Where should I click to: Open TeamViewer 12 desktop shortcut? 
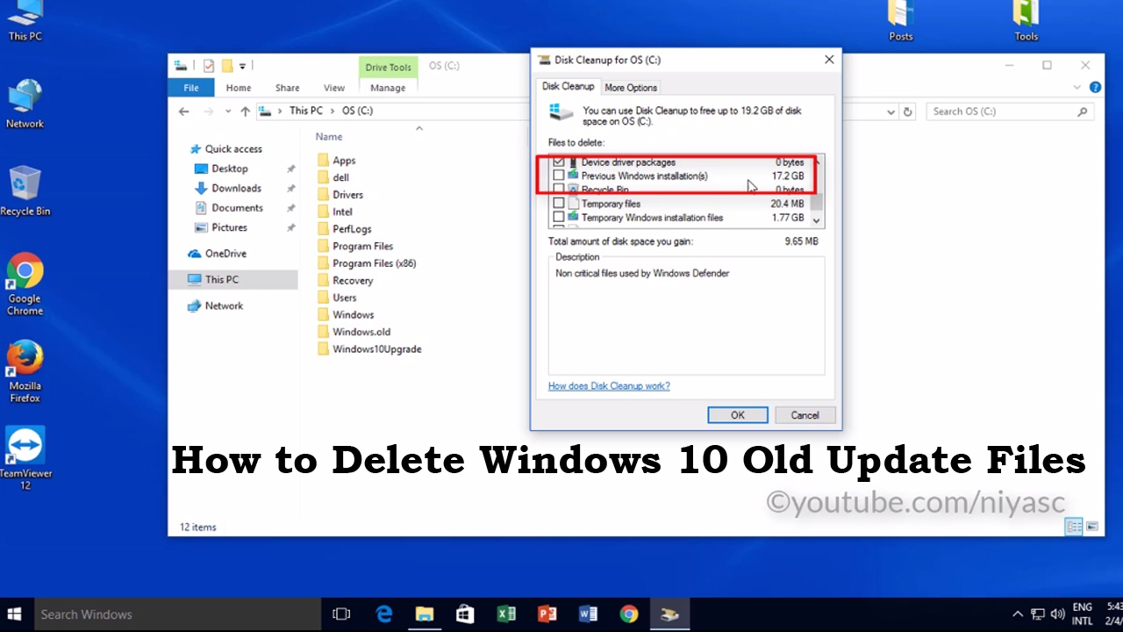click(x=25, y=458)
